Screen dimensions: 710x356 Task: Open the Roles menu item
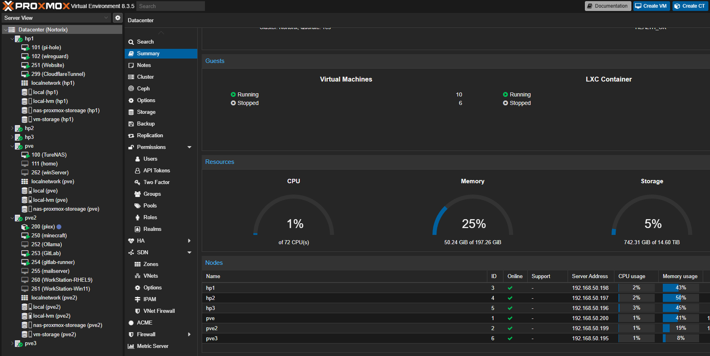[161, 218]
